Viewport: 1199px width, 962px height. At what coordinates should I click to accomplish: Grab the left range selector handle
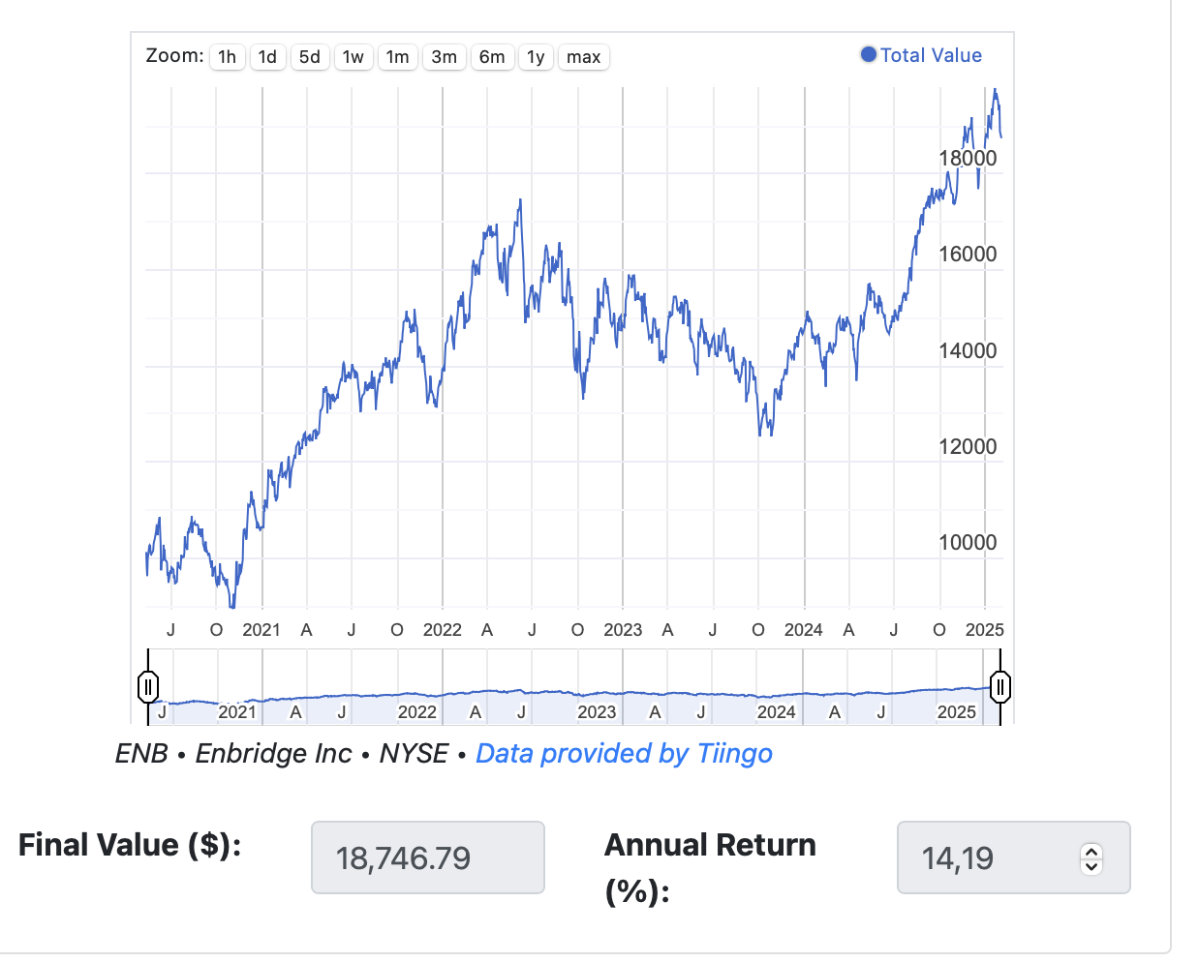148,687
